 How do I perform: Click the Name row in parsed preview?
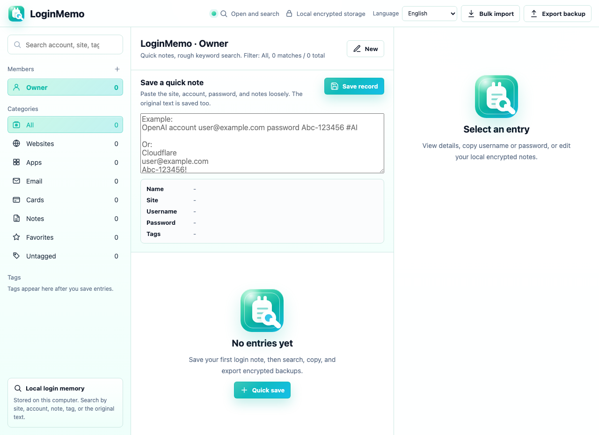tap(262, 189)
